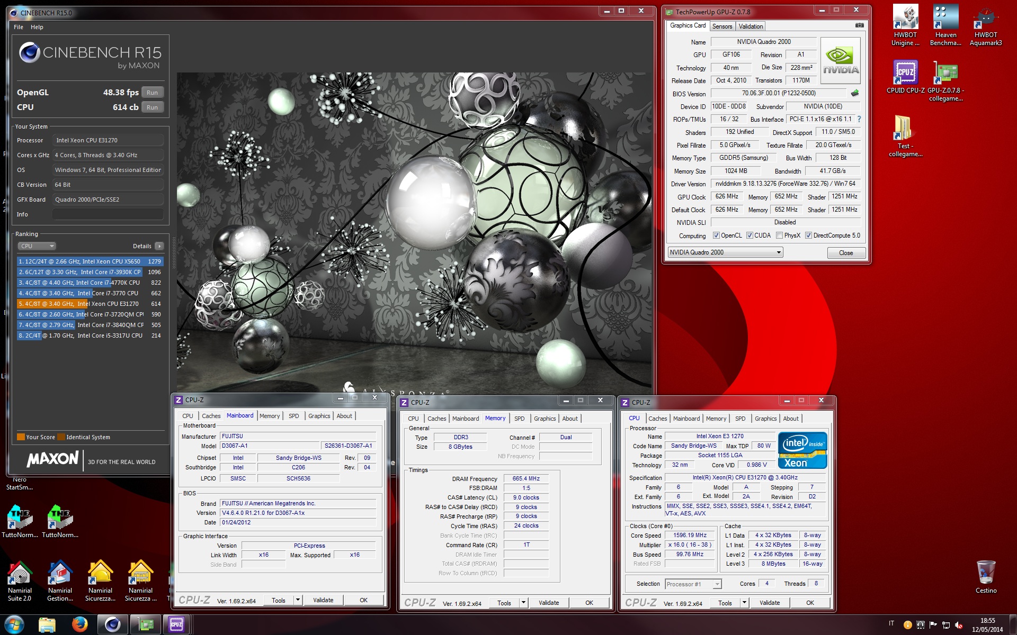This screenshot has width=1017, height=635.
Task: Select highlighted ranking row Xeon E31270
Action: point(90,304)
